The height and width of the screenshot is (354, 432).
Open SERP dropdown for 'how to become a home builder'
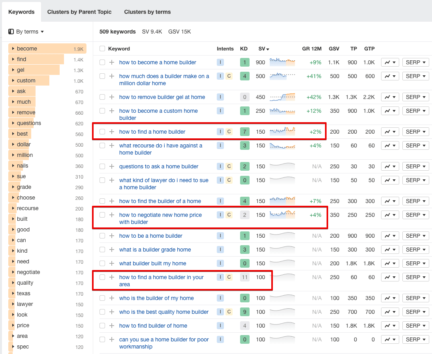tap(415, 62)
